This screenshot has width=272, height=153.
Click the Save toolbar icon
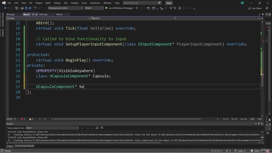pos(26,8)
